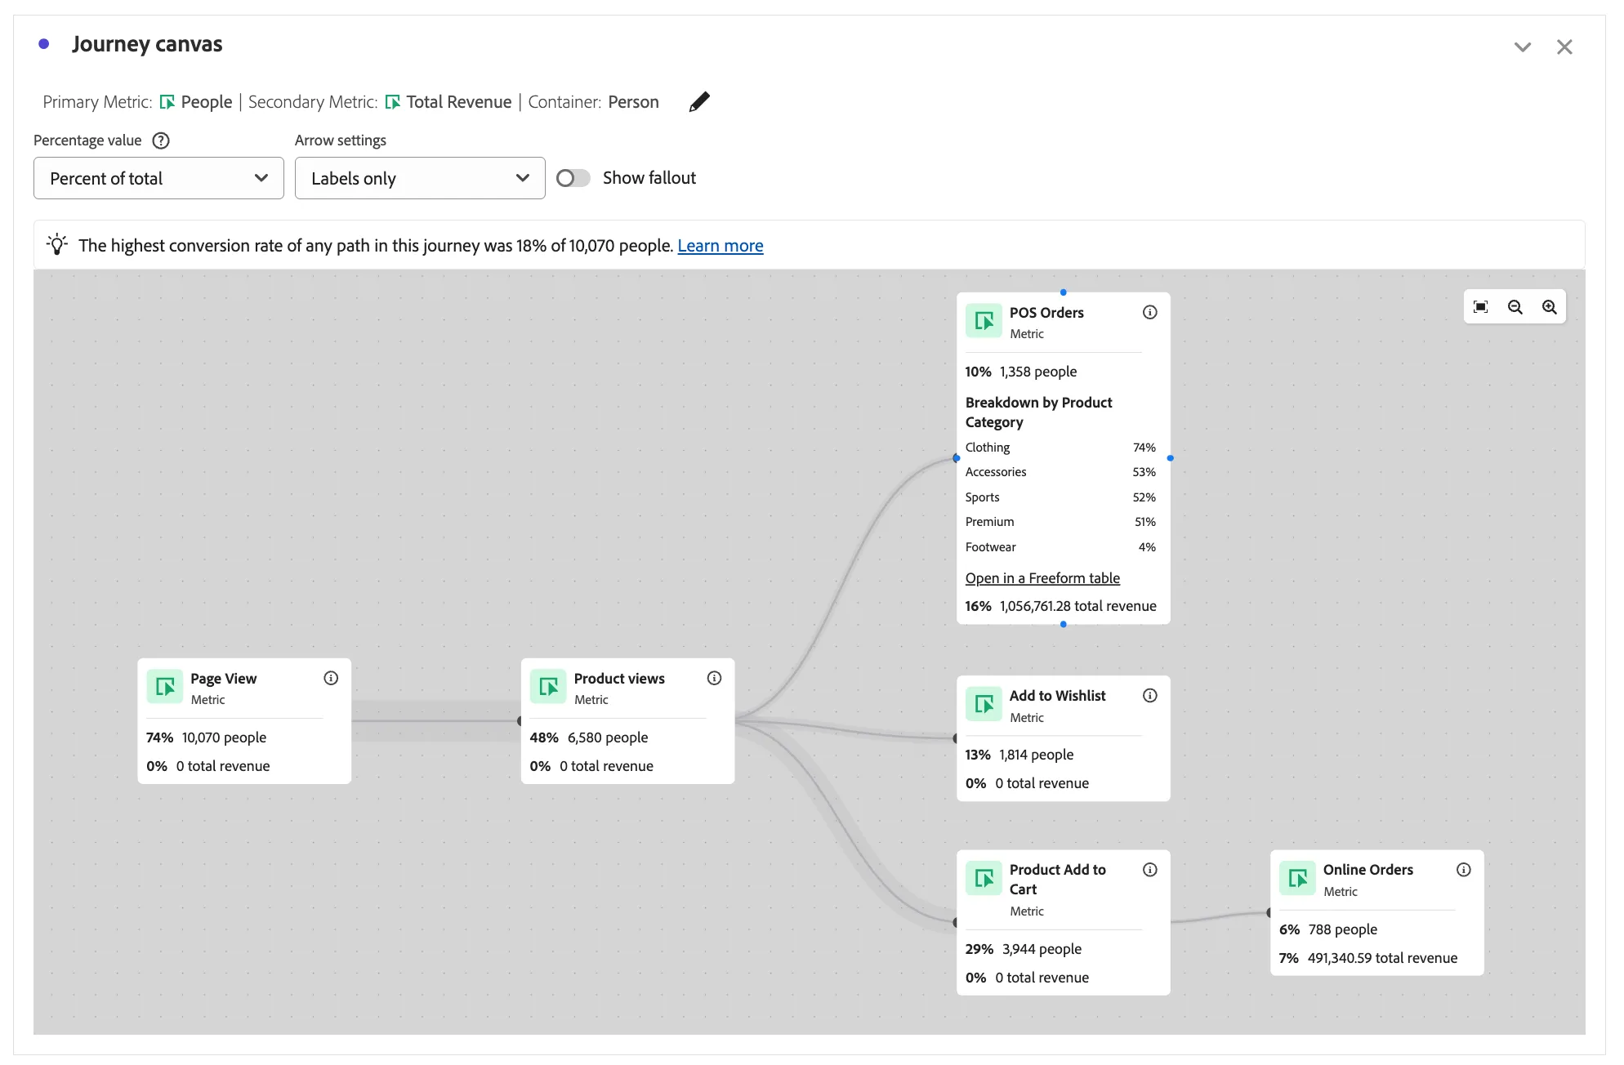Open in a Freeform table link
Screen dimensions: 1624x1065
point(1042,578)
